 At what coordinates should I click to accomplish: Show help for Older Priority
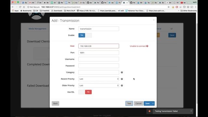[x=122, y=85]
